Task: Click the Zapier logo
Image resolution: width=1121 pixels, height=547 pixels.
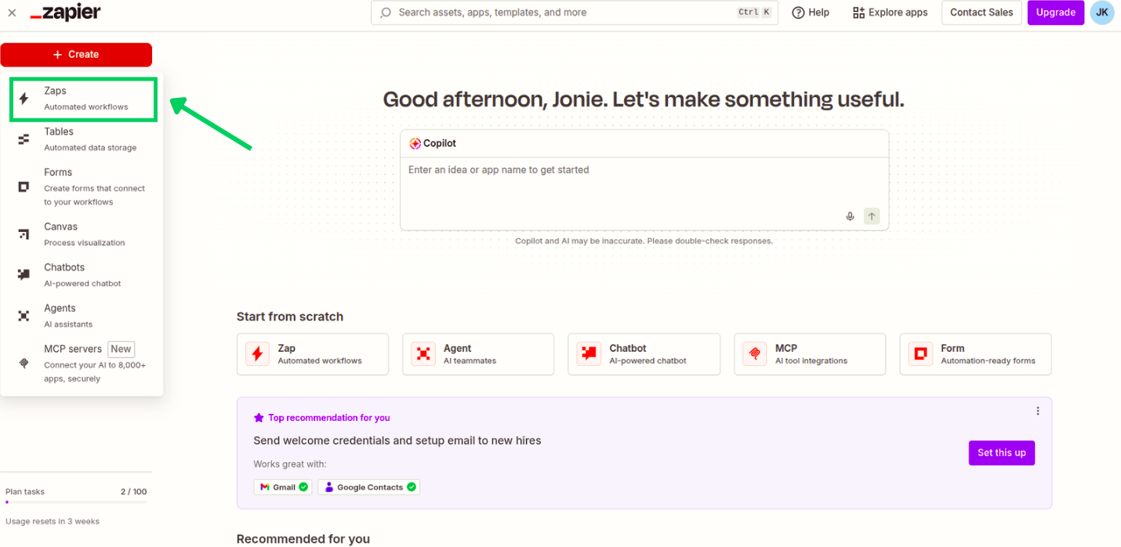Action: pos(65,13)
